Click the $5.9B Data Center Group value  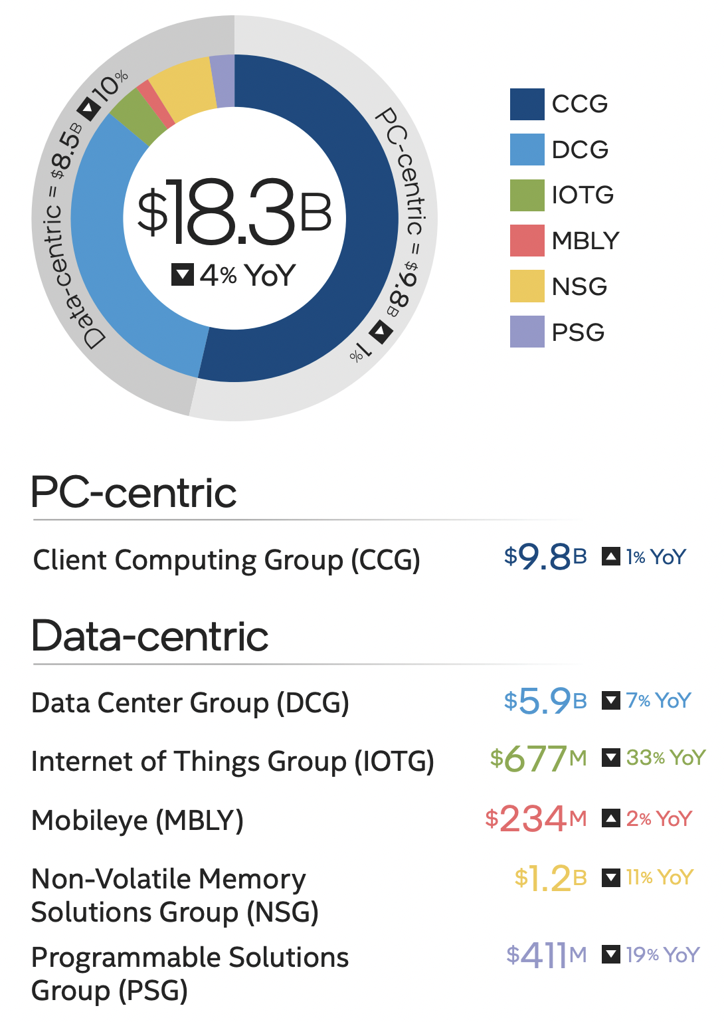[x=545, y=701]
